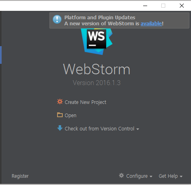Click the blue info icon in update notification
The height and width of the screenshot is (185, 191).
[57, 19]
